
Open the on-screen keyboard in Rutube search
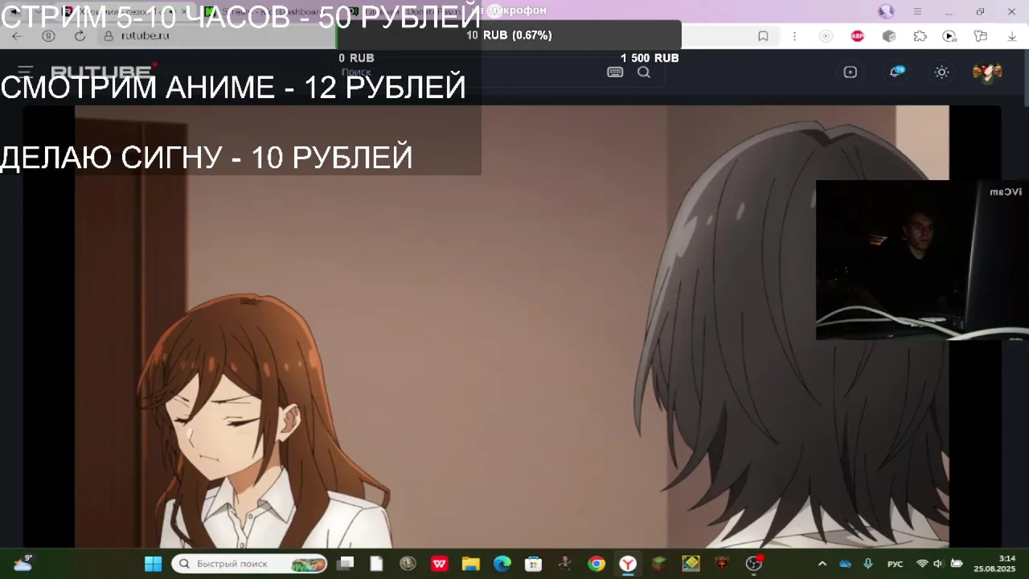coord(615,72)
